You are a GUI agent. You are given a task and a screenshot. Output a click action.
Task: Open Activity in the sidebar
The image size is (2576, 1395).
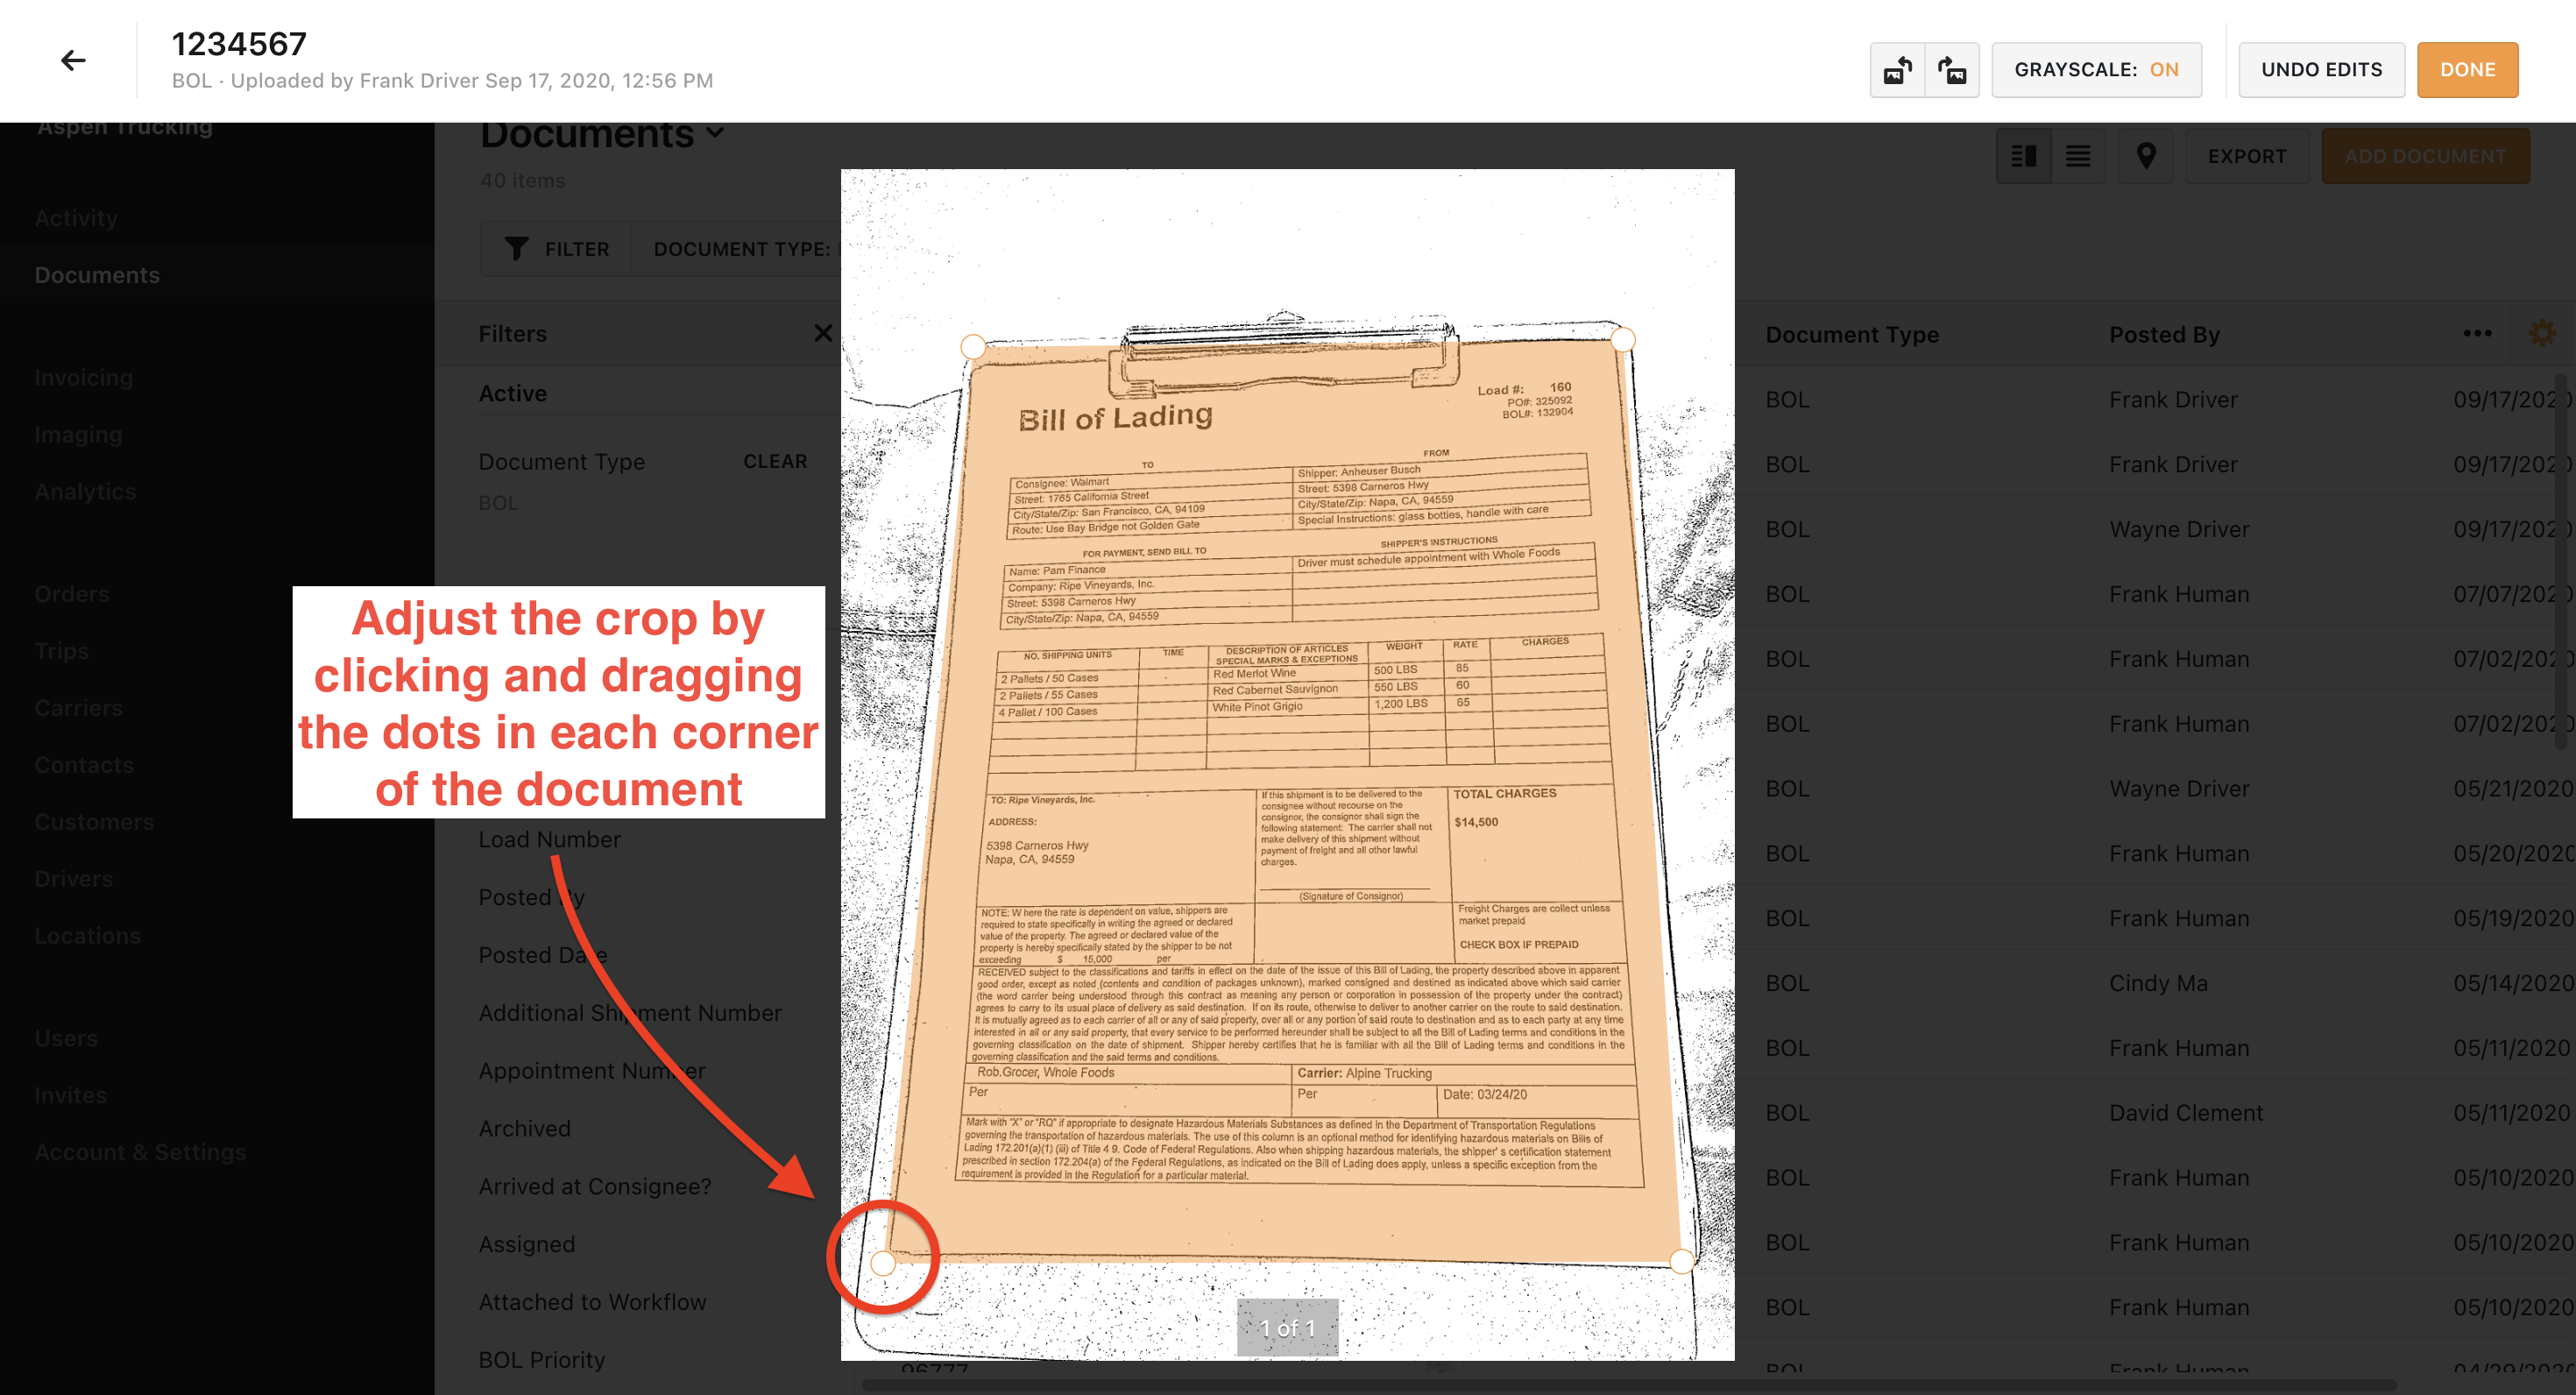(76, 218)
